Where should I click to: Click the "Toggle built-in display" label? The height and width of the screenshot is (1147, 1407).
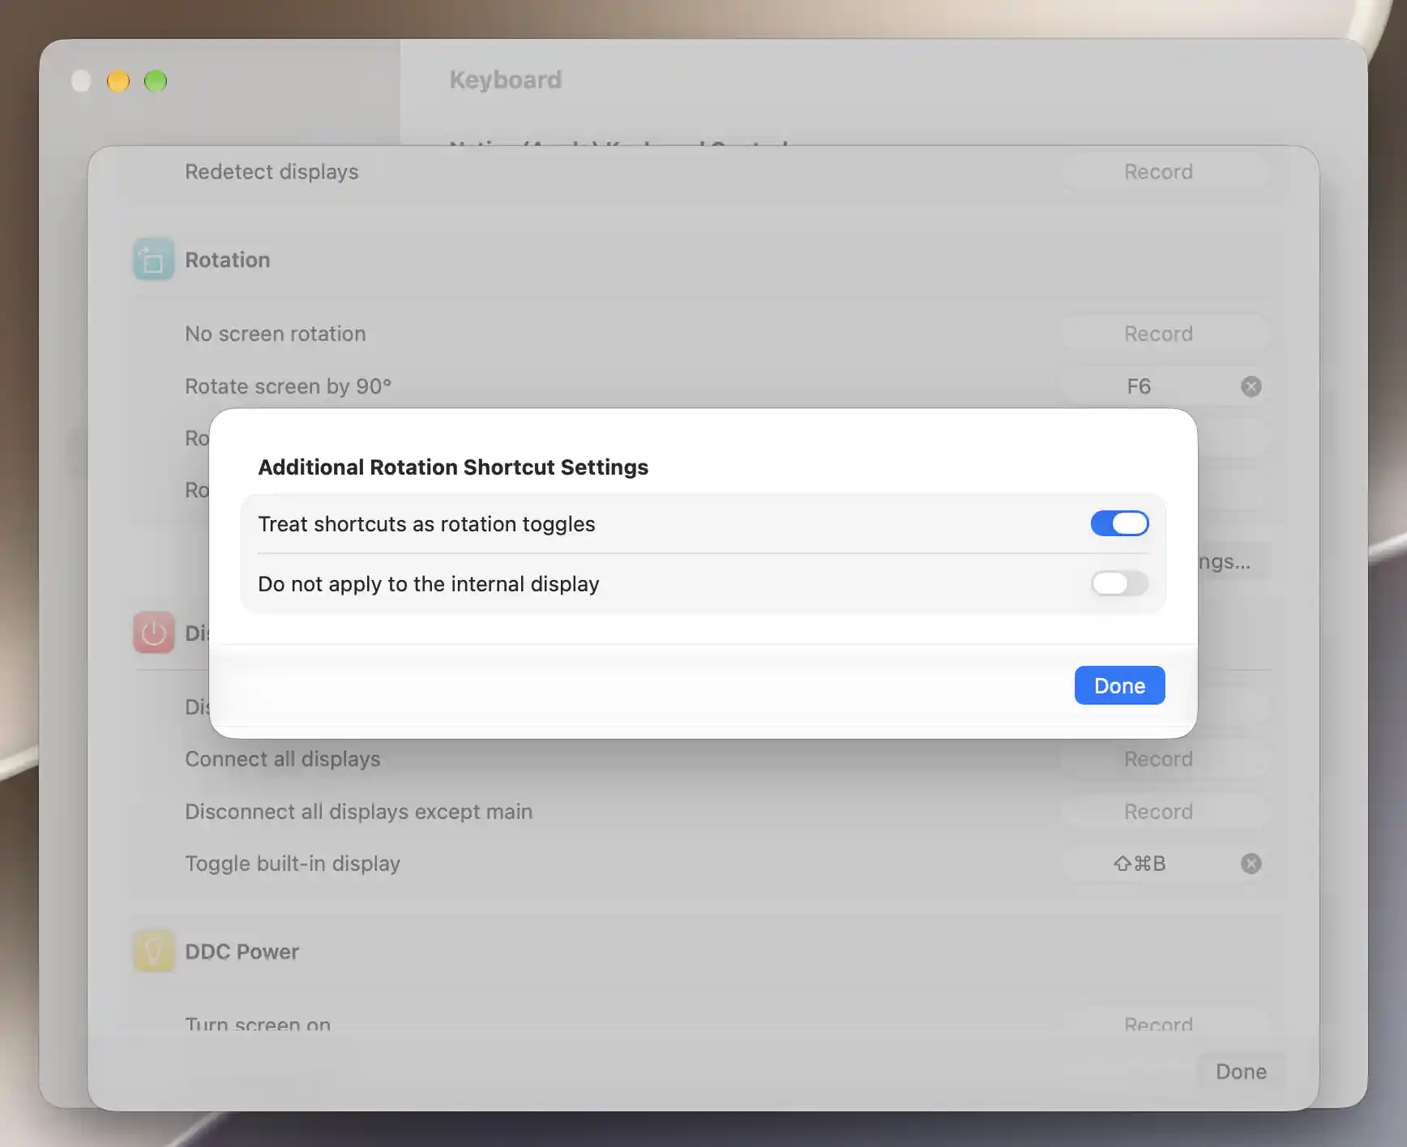(x=293, y=863)
